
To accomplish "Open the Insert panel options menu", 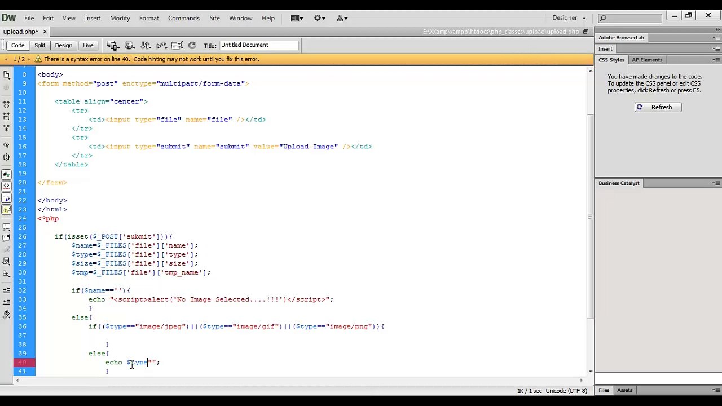I will [x=716, y=49].
